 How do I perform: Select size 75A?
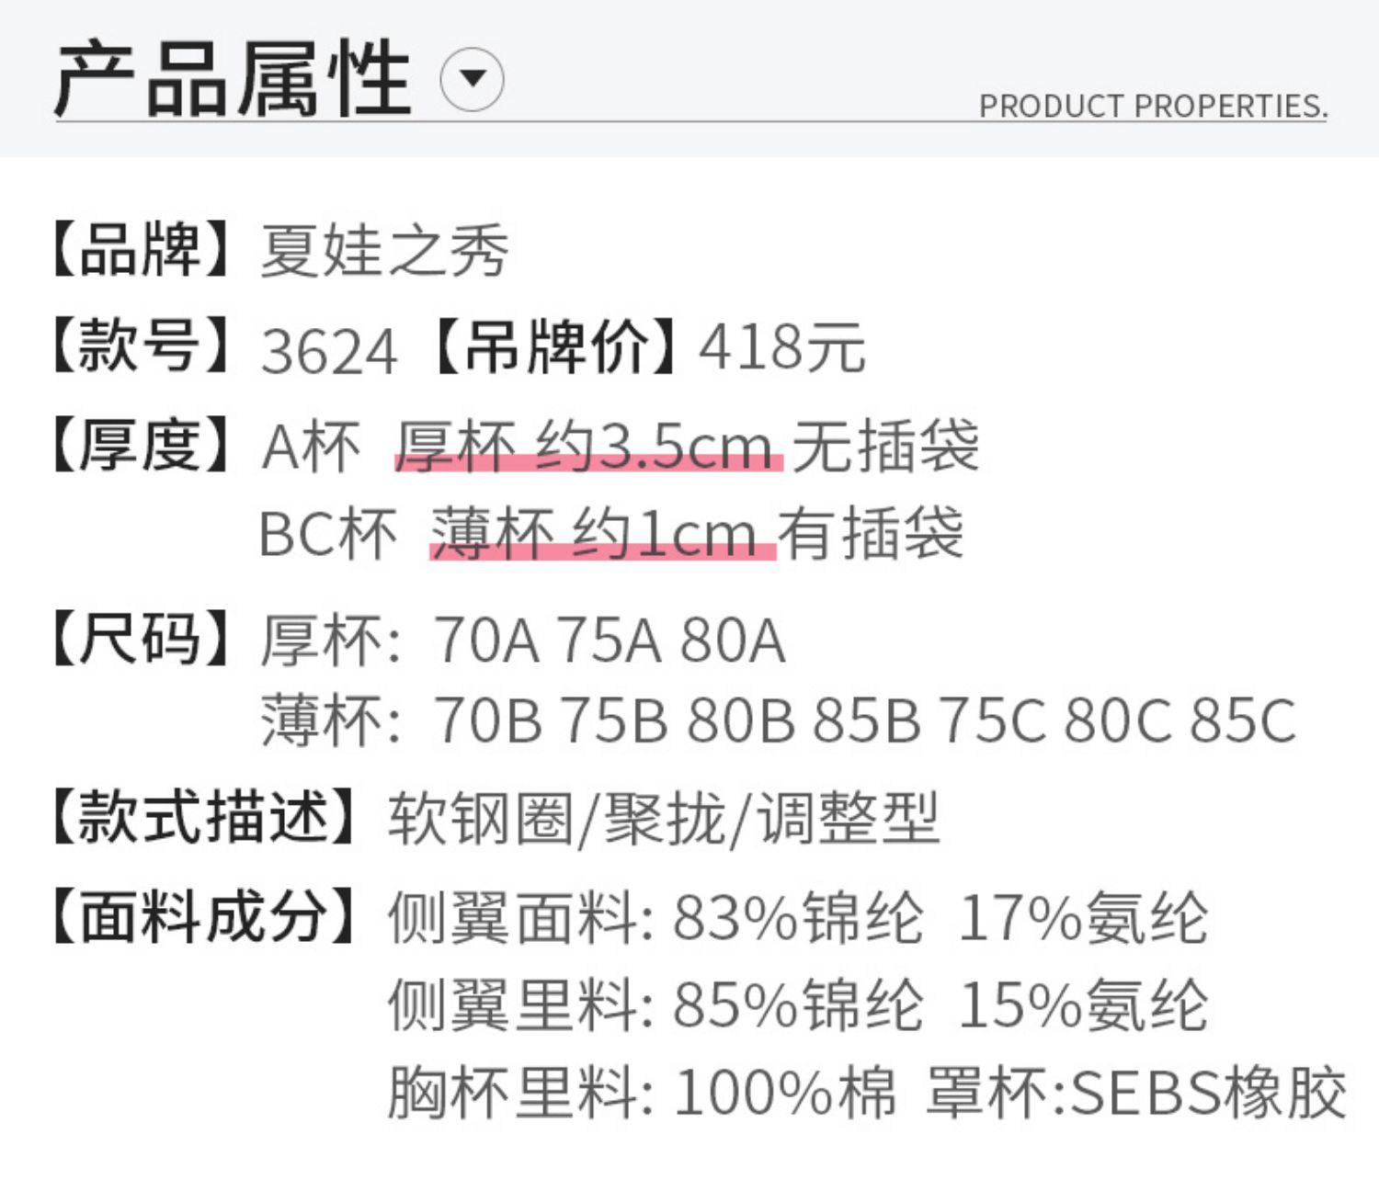point(610,640)
